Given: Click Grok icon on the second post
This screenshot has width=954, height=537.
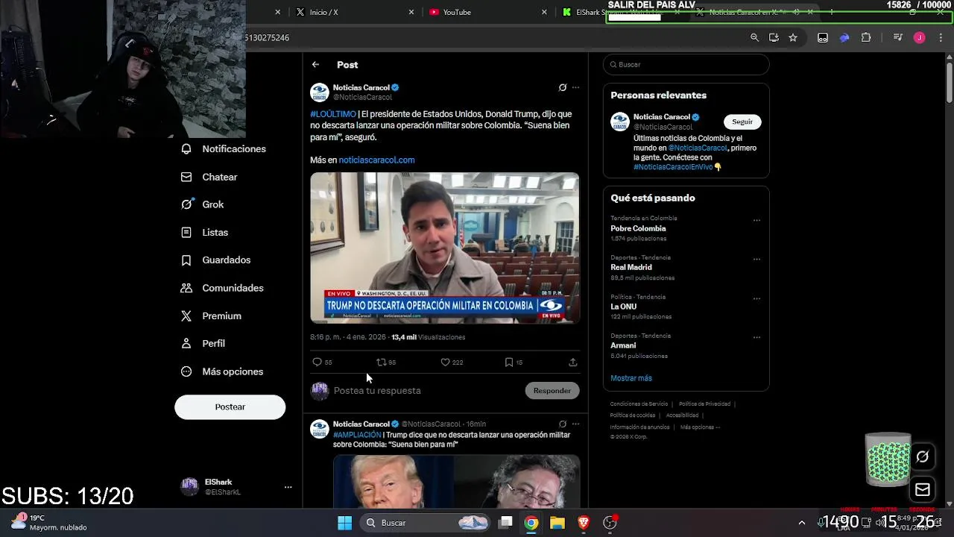Looking at the screenshot, I should 563,424.
